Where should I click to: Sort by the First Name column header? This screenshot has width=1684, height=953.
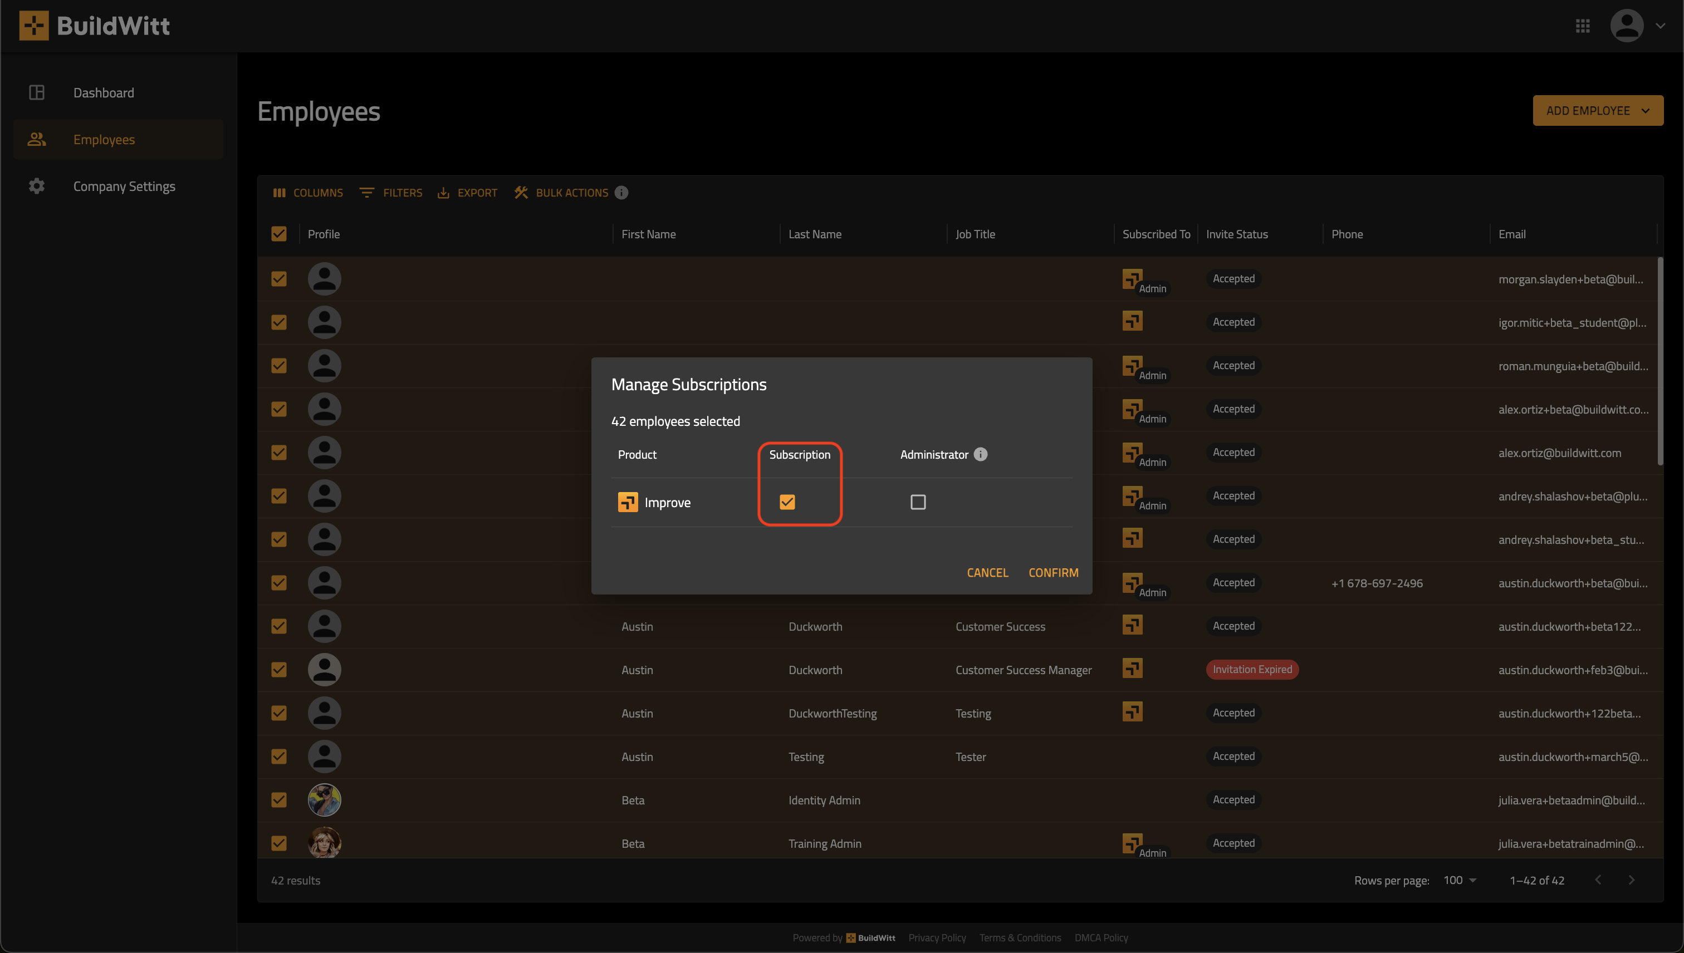pyautogui.click(x=648, y=234)
